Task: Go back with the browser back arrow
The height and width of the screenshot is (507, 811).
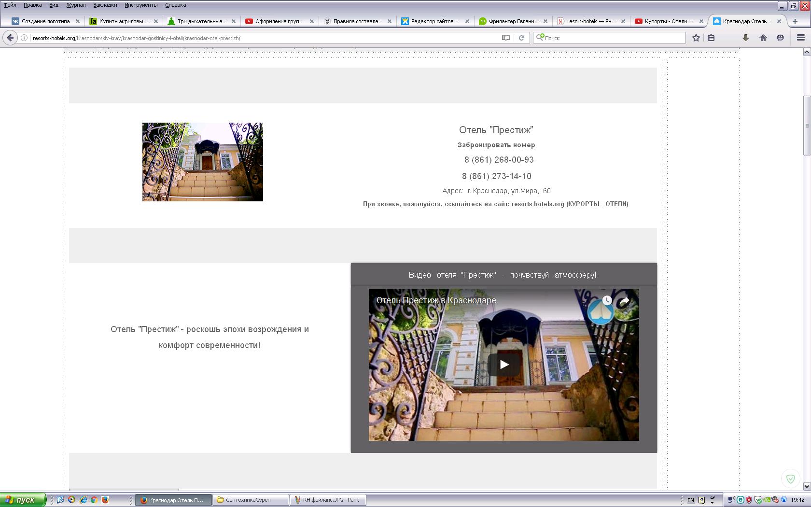Action: [10, 38]
